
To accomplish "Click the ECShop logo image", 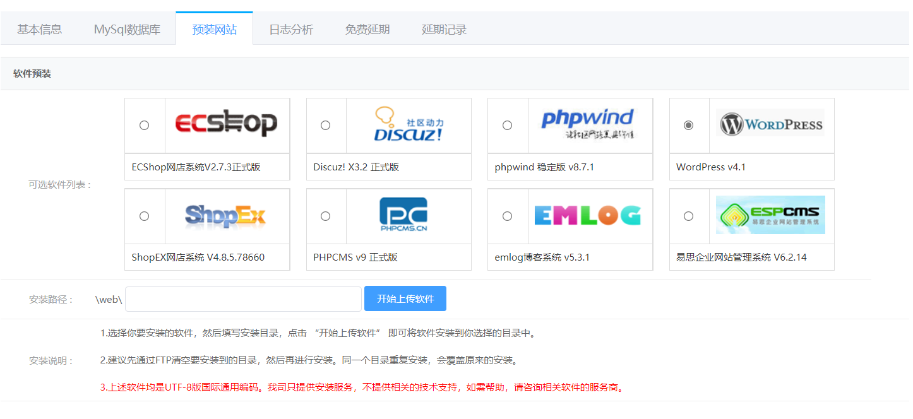I will [226, 124].
